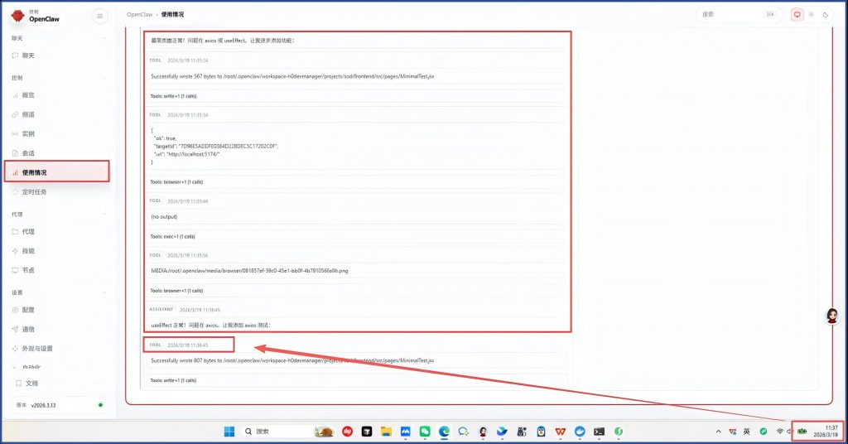848x444 pixels.
Task: Open 定时任务 scheduled tasks
Action: [34, 191]
